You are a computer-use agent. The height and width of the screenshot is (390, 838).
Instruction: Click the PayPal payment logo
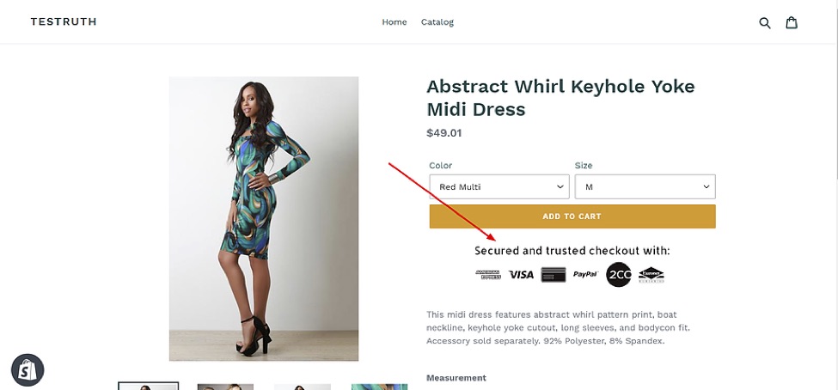click(x=585, y=275)
